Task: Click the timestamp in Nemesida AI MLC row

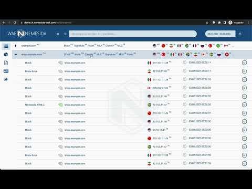Action: (x=200, y=104)
